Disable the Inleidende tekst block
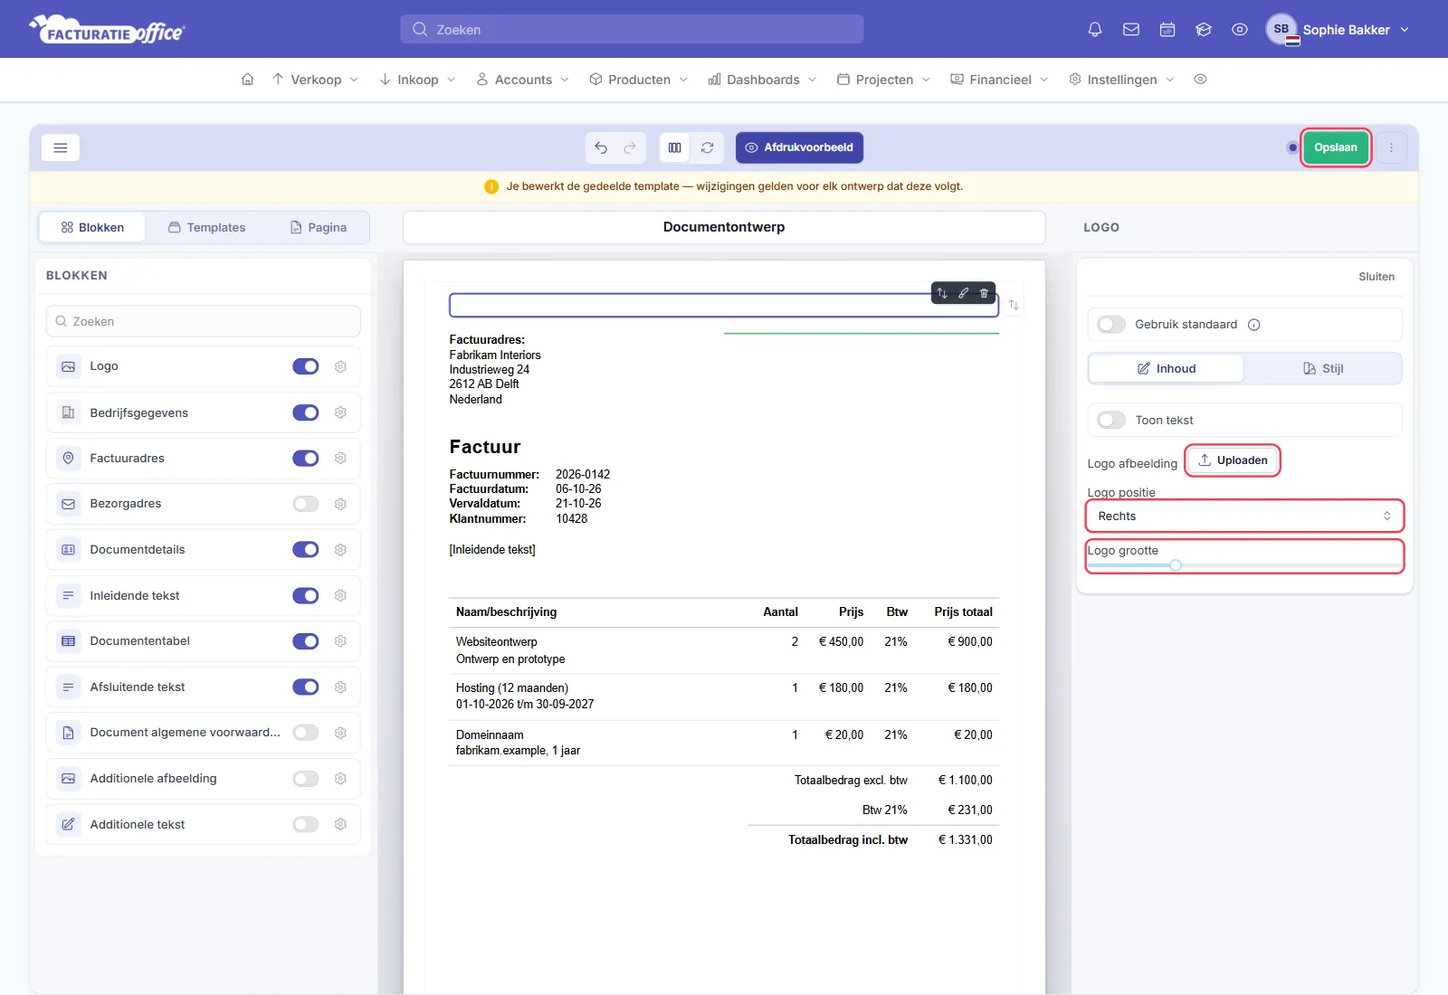The image size is (1448, 995). [306, 595]
